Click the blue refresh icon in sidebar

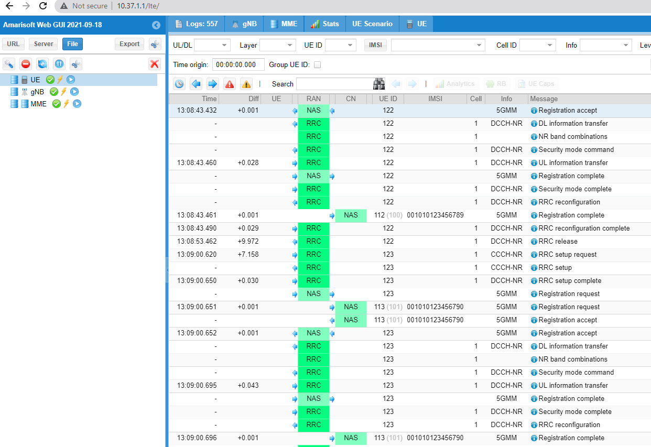pos(42,64)
